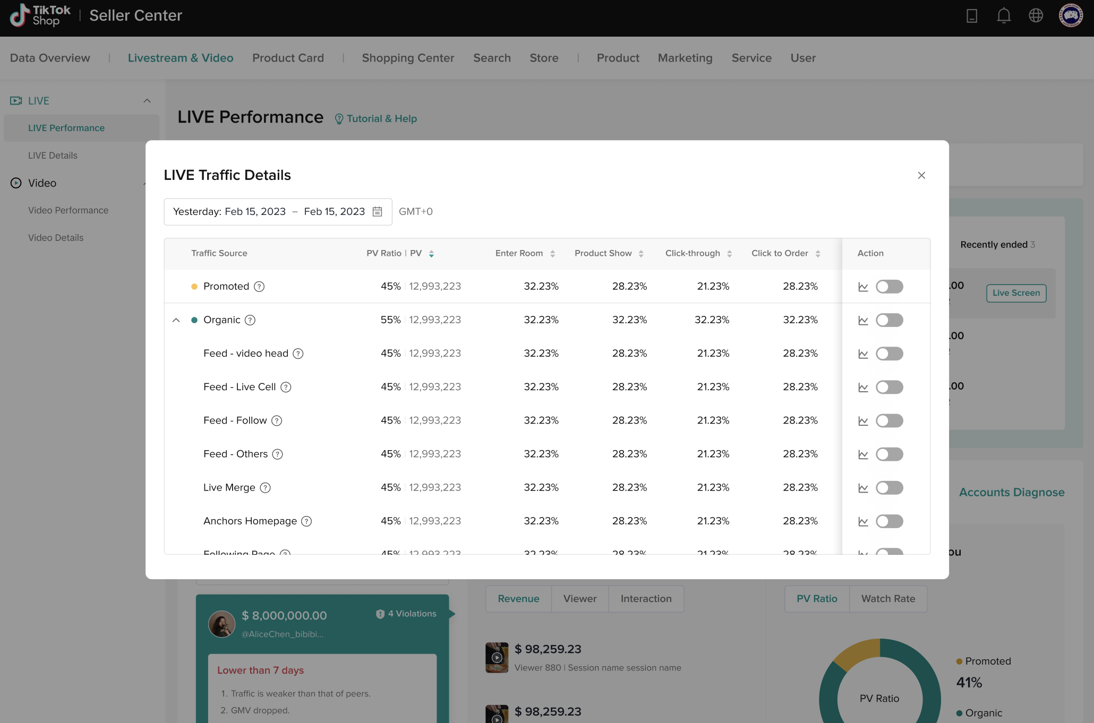Screen dimensions: 1094x723
Task: Open trend chart icon for Promoted row
Action: tap(863, 287)
